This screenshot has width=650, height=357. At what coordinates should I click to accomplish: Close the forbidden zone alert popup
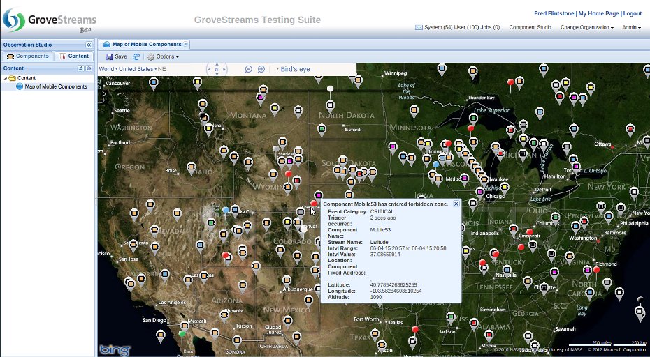point(456,204)
